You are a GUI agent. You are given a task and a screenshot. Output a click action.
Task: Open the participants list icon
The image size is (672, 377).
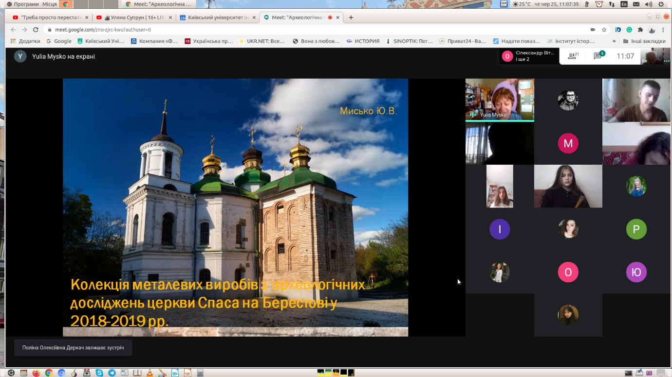pyautogui.click(x=573, y=56)
